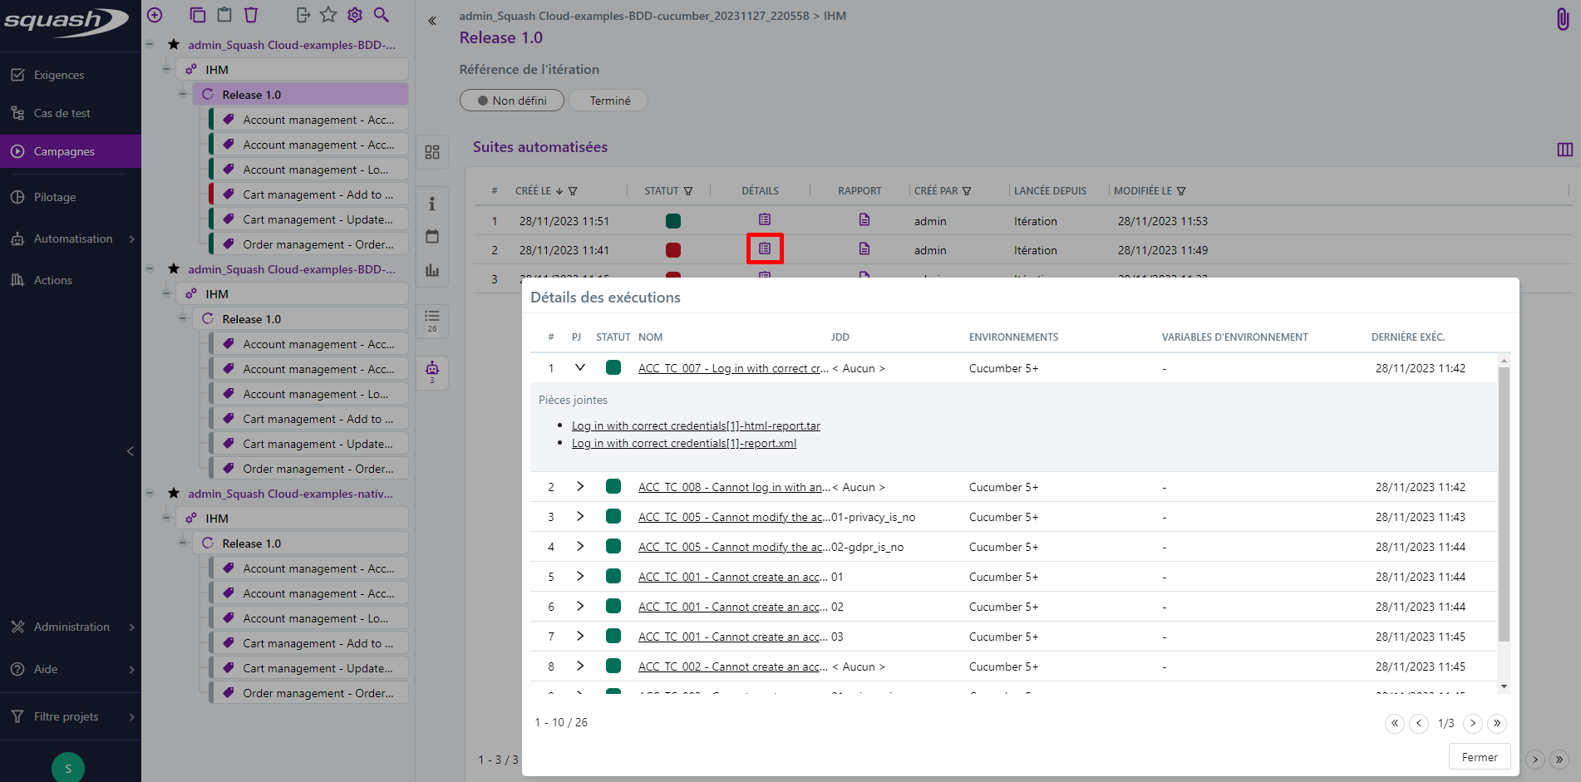Click filter icon on CRÉÉ PAR column
This screenshot has height=782, width=1581.
(967, 191)
